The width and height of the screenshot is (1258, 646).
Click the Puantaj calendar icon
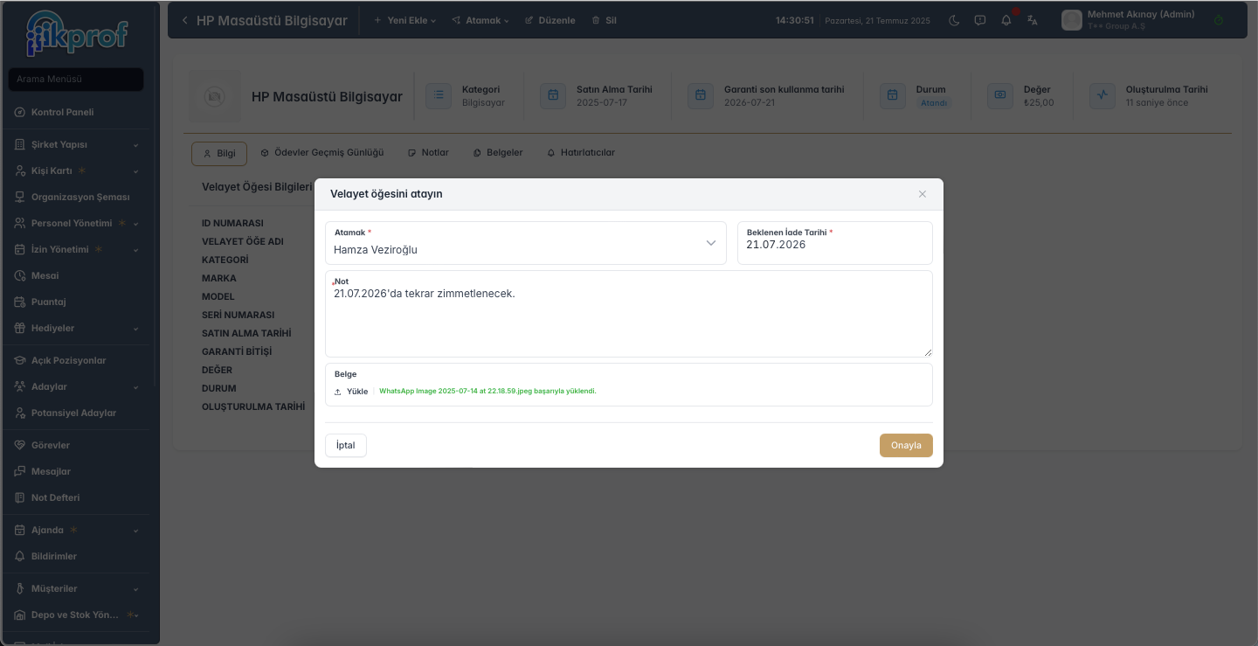click(20, 302)
